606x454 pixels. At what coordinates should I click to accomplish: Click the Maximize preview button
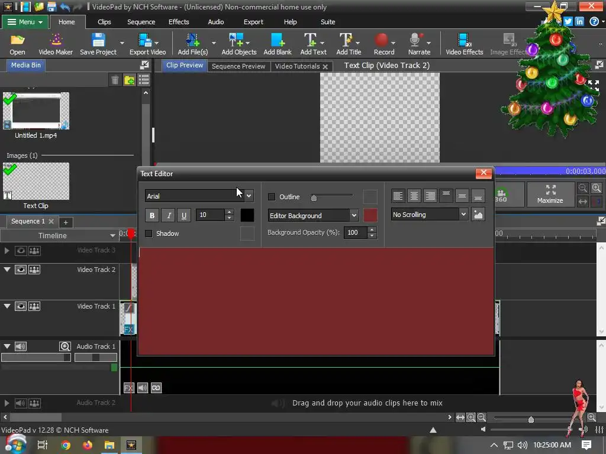point(550,194)
